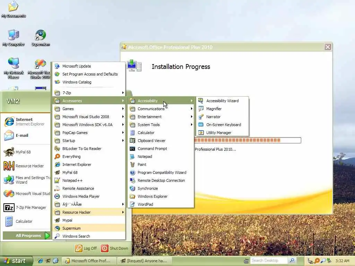Launch Magnifier from Accessibility menu
Viewport: 355px width, 266px height.
click(x=222, y=109)
